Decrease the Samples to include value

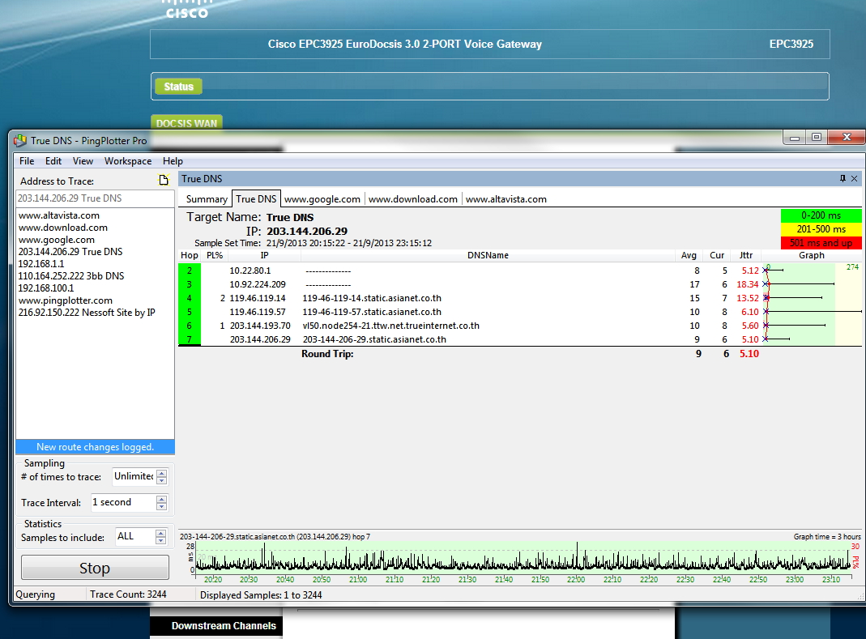[160, 541]
